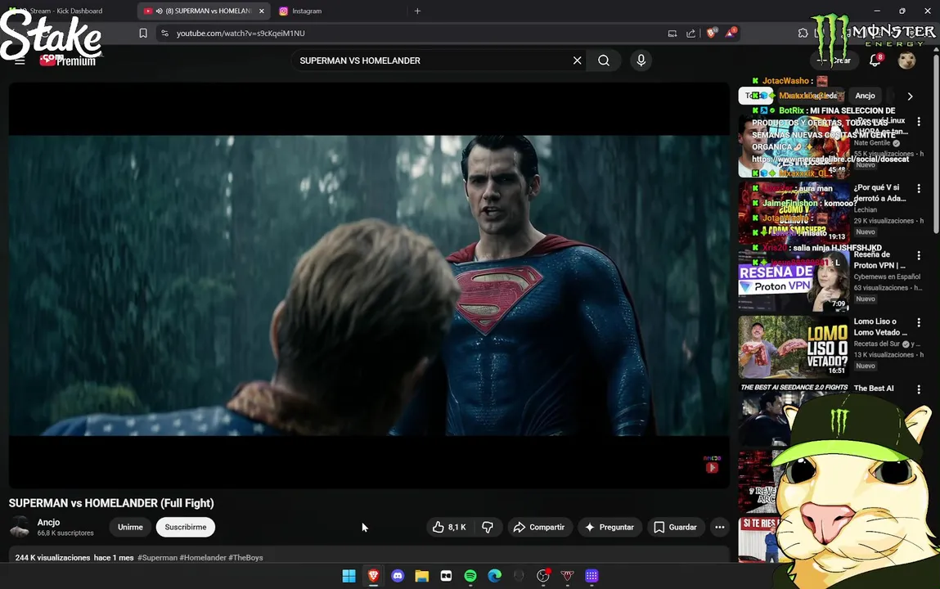Viewport: 940px width, 589px height.
Task: Click the video player to pause
Action: pos(369,286)
